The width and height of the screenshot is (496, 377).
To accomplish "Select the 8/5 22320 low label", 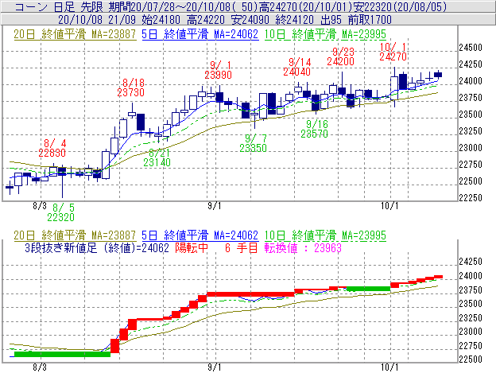I will pos(60,212).
